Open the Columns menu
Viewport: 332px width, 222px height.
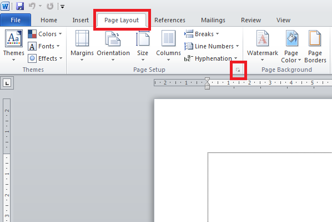pyautogui.click(x=168, y=46)
